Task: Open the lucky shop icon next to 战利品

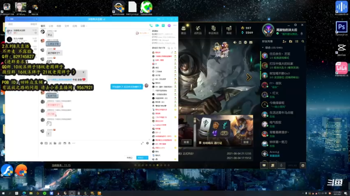Action: click(213, 30)
